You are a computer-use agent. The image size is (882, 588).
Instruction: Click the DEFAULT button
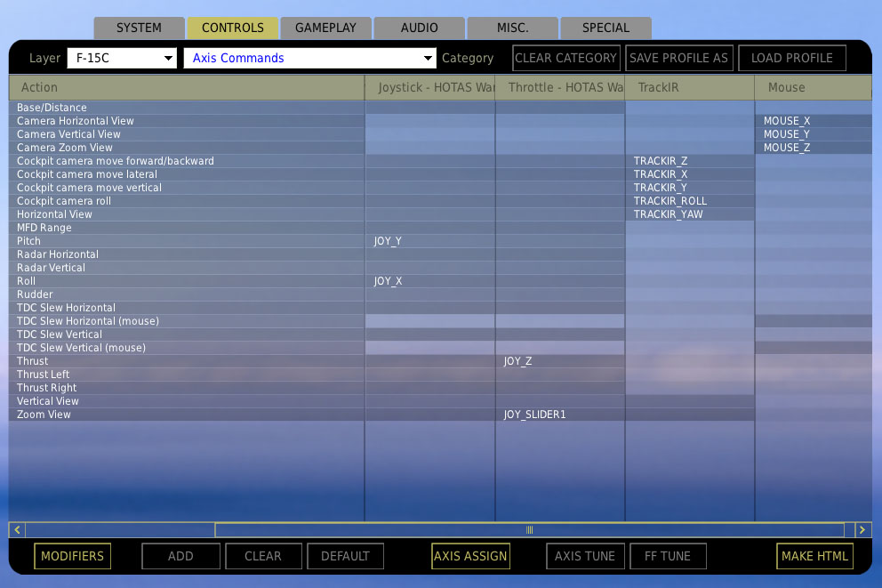345,556
